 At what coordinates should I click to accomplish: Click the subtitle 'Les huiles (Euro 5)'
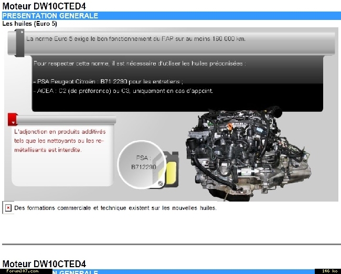pyautogui.click(x=29, y=24)
